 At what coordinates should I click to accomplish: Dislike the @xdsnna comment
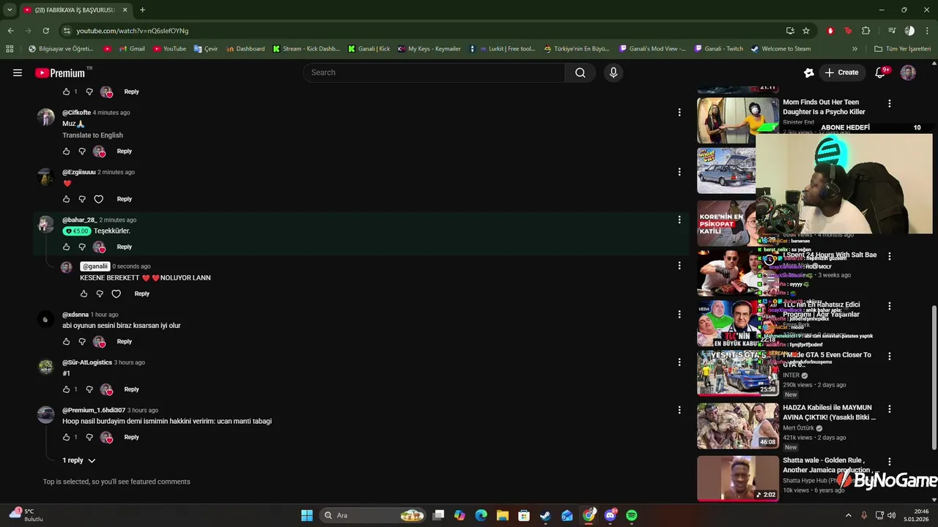pos(82,342)
